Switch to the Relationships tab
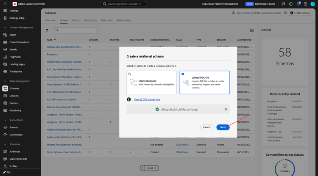The height and width of the screenshot is (176, 318). point(123,20)
